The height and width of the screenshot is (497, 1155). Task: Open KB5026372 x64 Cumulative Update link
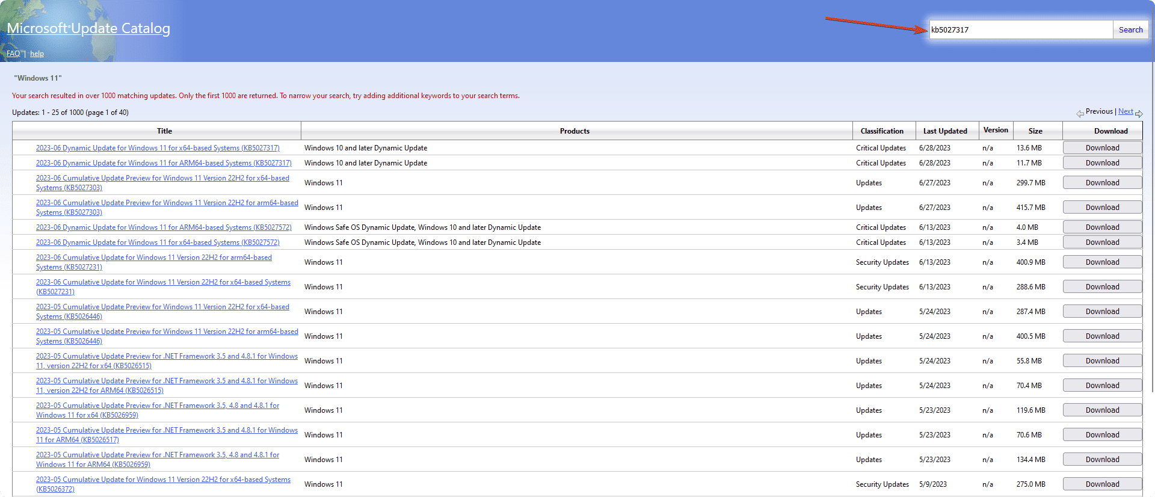click(x=163, y=484)
